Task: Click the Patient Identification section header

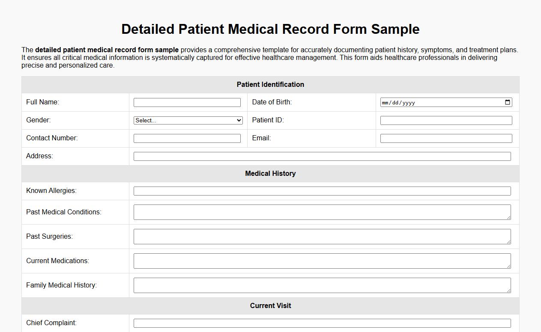Action: click(x=270, y=84)
